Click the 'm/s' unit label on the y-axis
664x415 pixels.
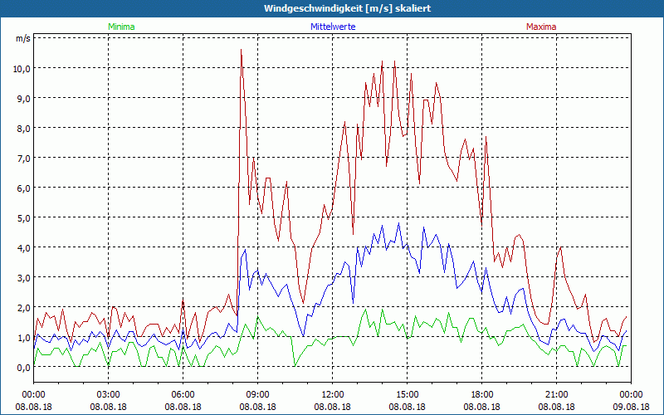23,38
